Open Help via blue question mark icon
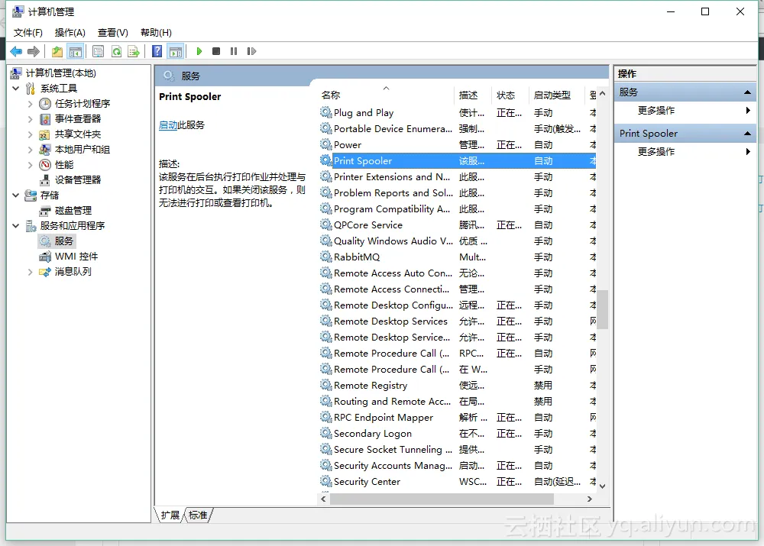The height and width of the screenshot is (546, 764). pyautogui.click(x=157, y=51)
